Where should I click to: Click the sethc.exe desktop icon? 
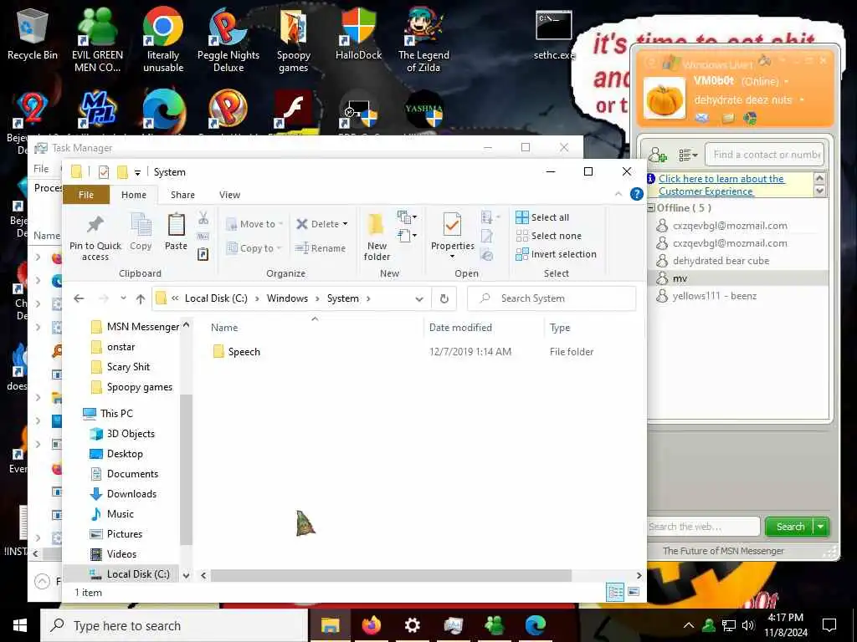tap(554, 34)
